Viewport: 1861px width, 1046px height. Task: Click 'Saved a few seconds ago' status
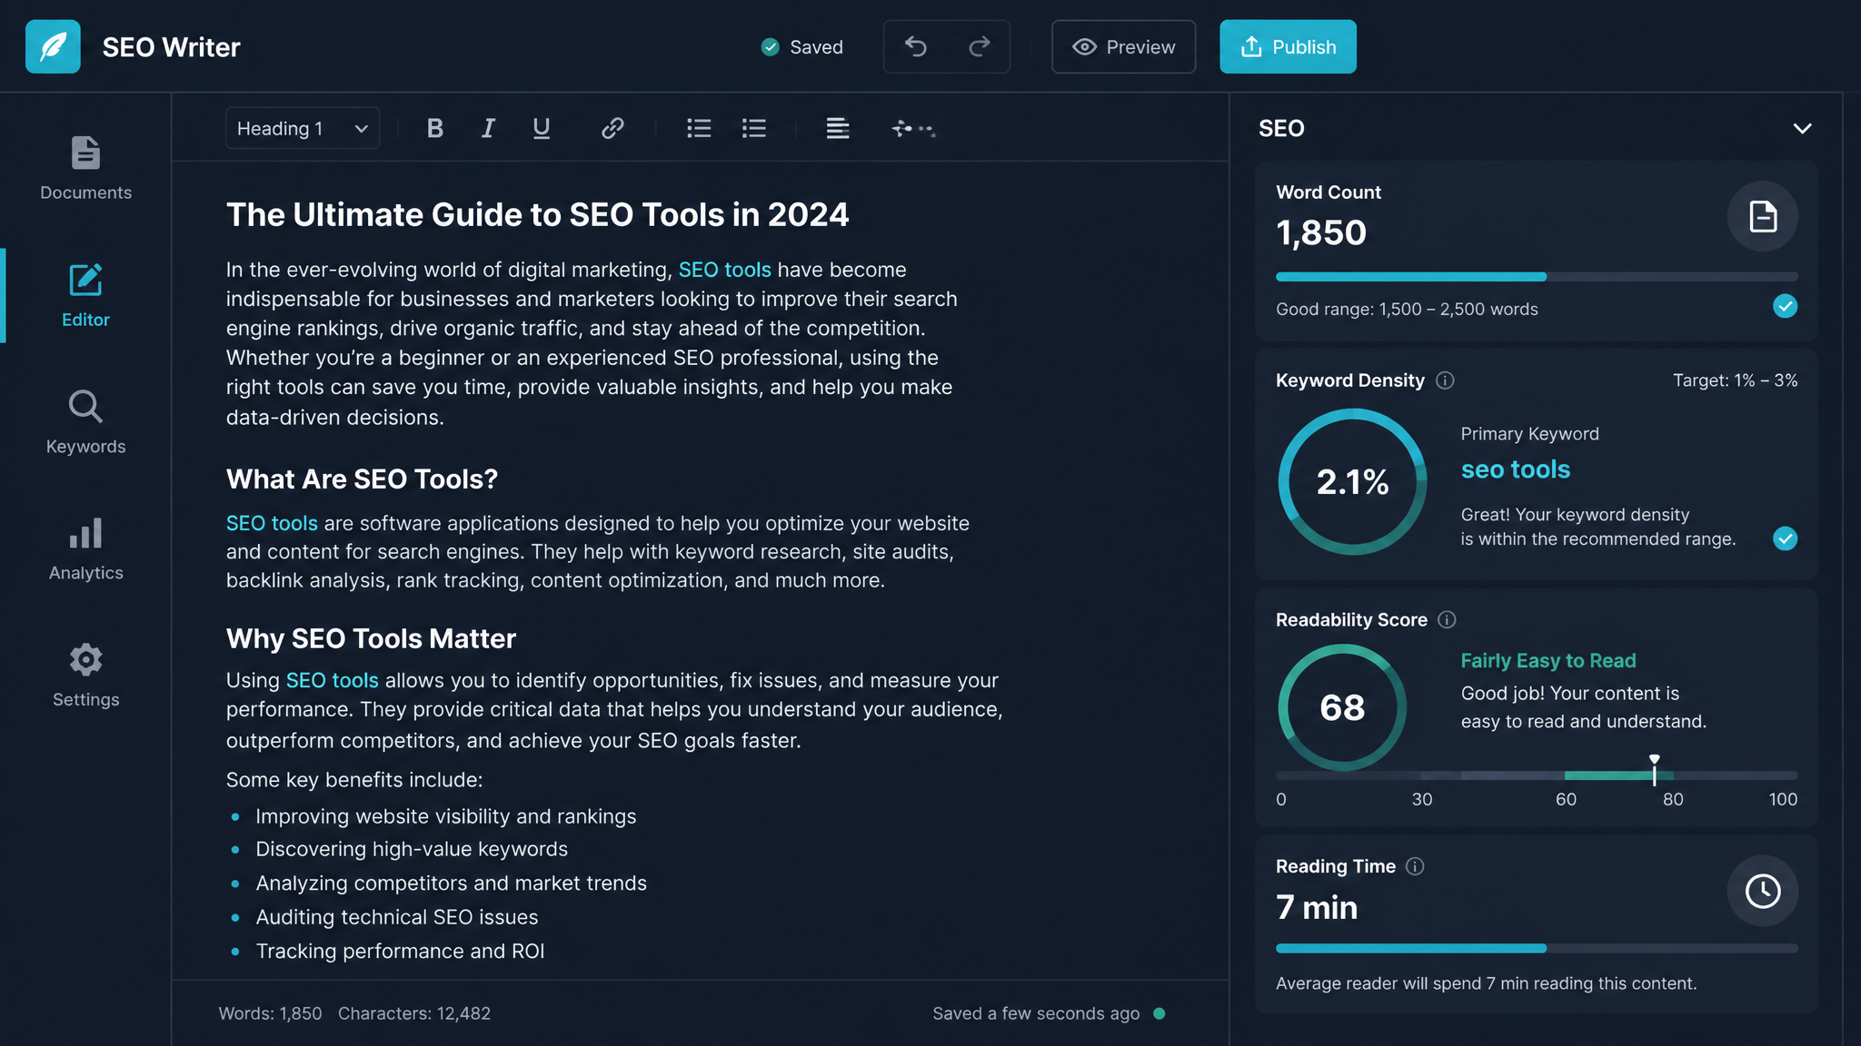(x=1036, y=1013)
